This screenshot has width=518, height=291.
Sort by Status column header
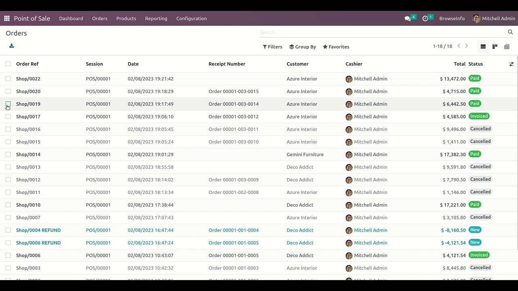click(x=476, y=64)
